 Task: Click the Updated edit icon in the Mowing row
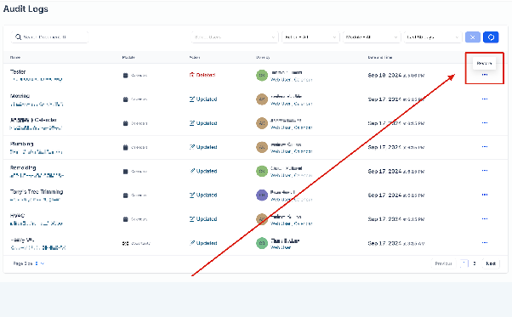(x=192, y=99)
